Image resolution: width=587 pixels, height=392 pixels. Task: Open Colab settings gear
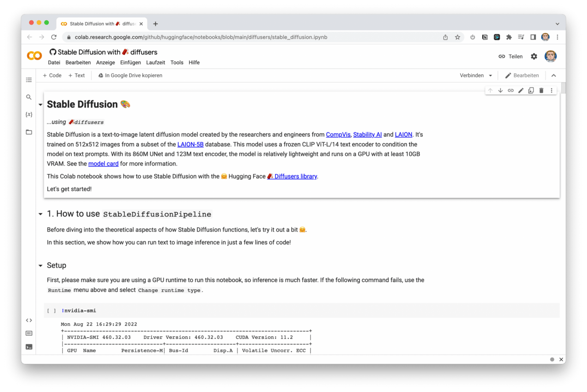tap(534, 57)
